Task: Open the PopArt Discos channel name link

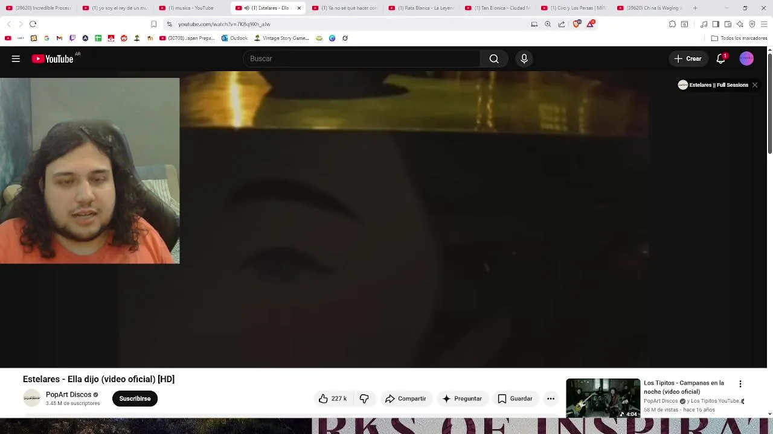Action: 68,394
